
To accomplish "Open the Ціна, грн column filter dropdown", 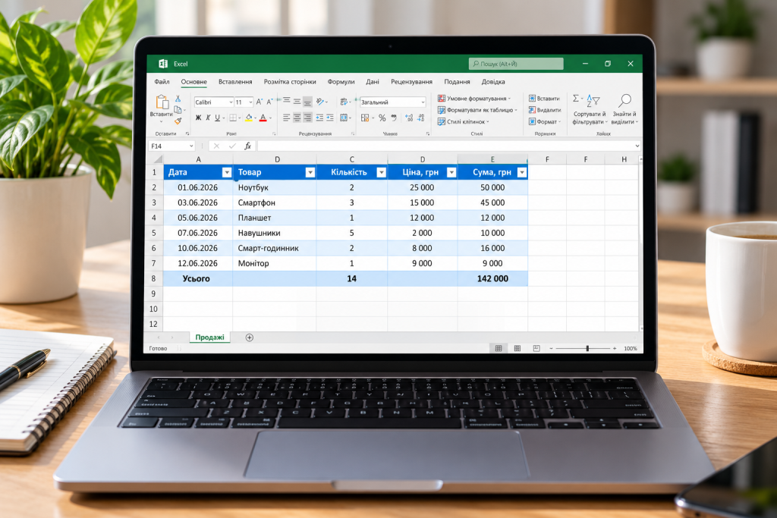I will pos(451,172).
